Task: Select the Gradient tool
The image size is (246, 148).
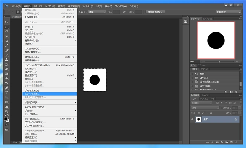Action: pyautogui.click(x=7, y=74)
